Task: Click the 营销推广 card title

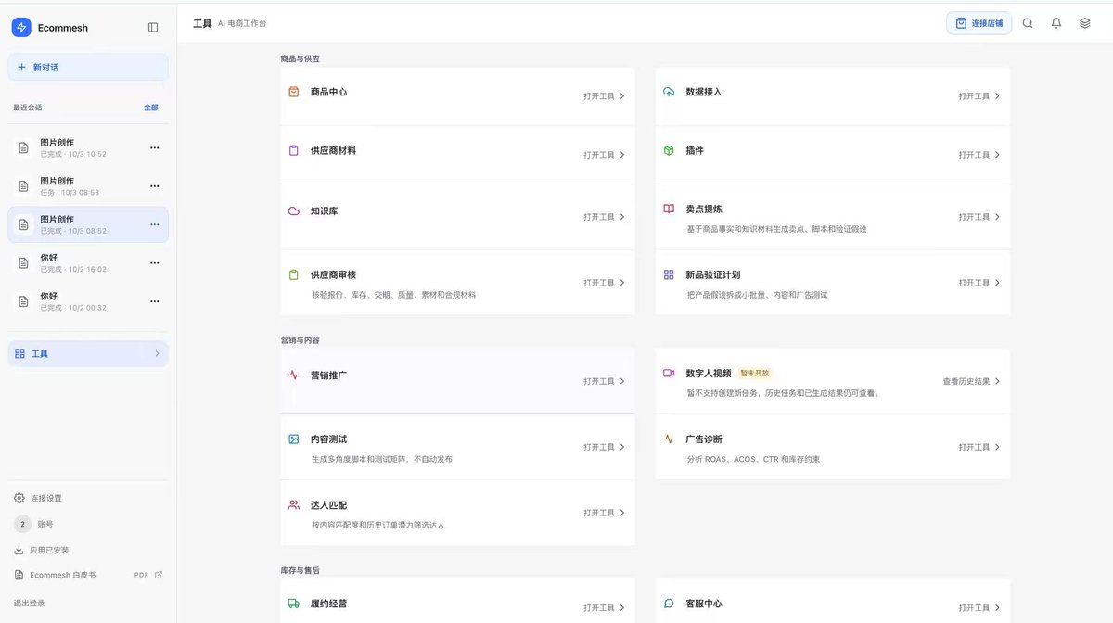Action: [329, 375]
